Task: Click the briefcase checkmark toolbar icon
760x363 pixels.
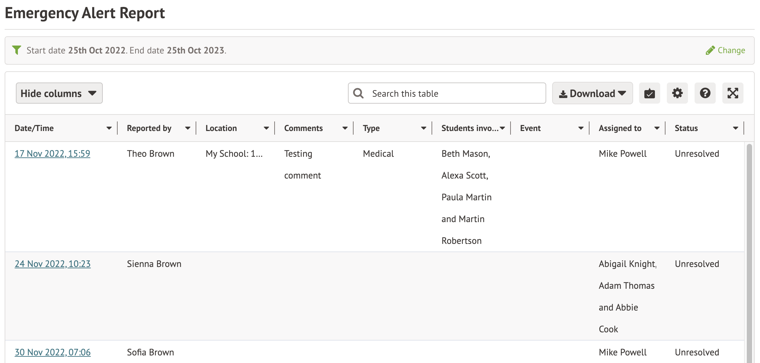Action: pos(649,93)
